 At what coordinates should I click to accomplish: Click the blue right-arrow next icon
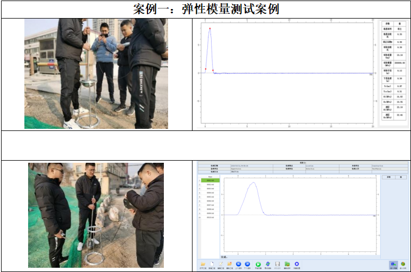click(x=248, y=264)
